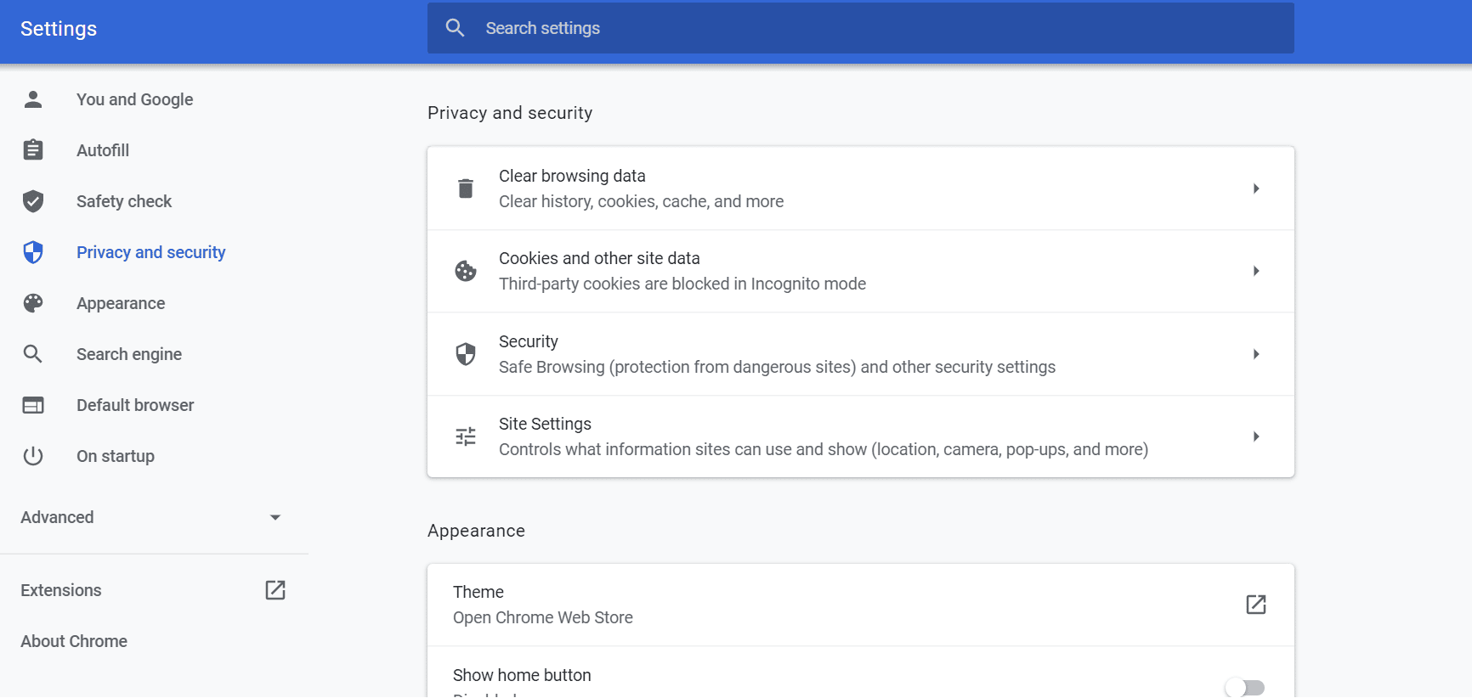Click the Default browser window icon
Image resolution: width=1472 pixels, height=698 pixels.
click(33, 405)
